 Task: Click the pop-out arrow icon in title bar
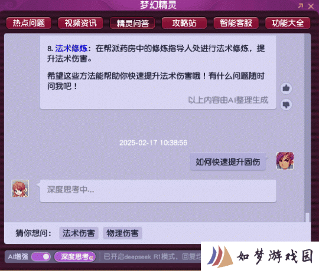(301, 6)
